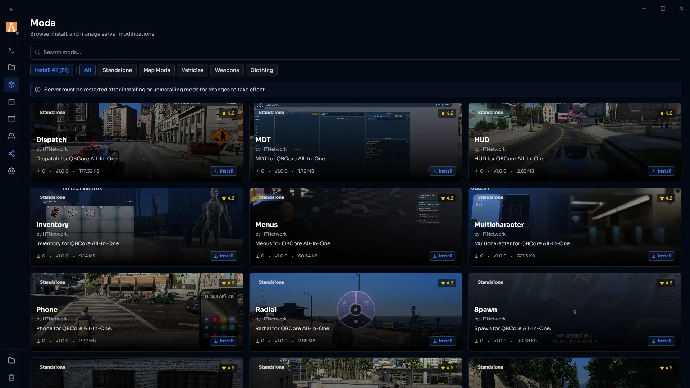The width and height of the screenshot is (690, 388).
Task: Click 'Menus for QBCore All-In-One.' description
Action: pos(293,243)
